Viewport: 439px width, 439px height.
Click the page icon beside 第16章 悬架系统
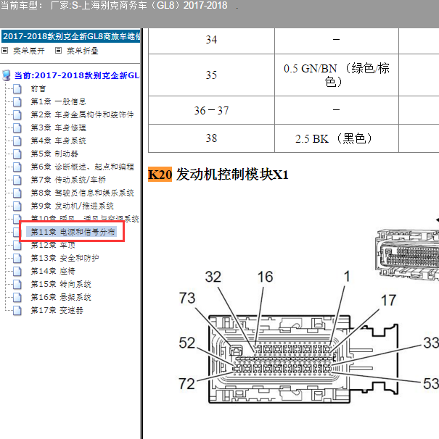[x=17, y=297]
